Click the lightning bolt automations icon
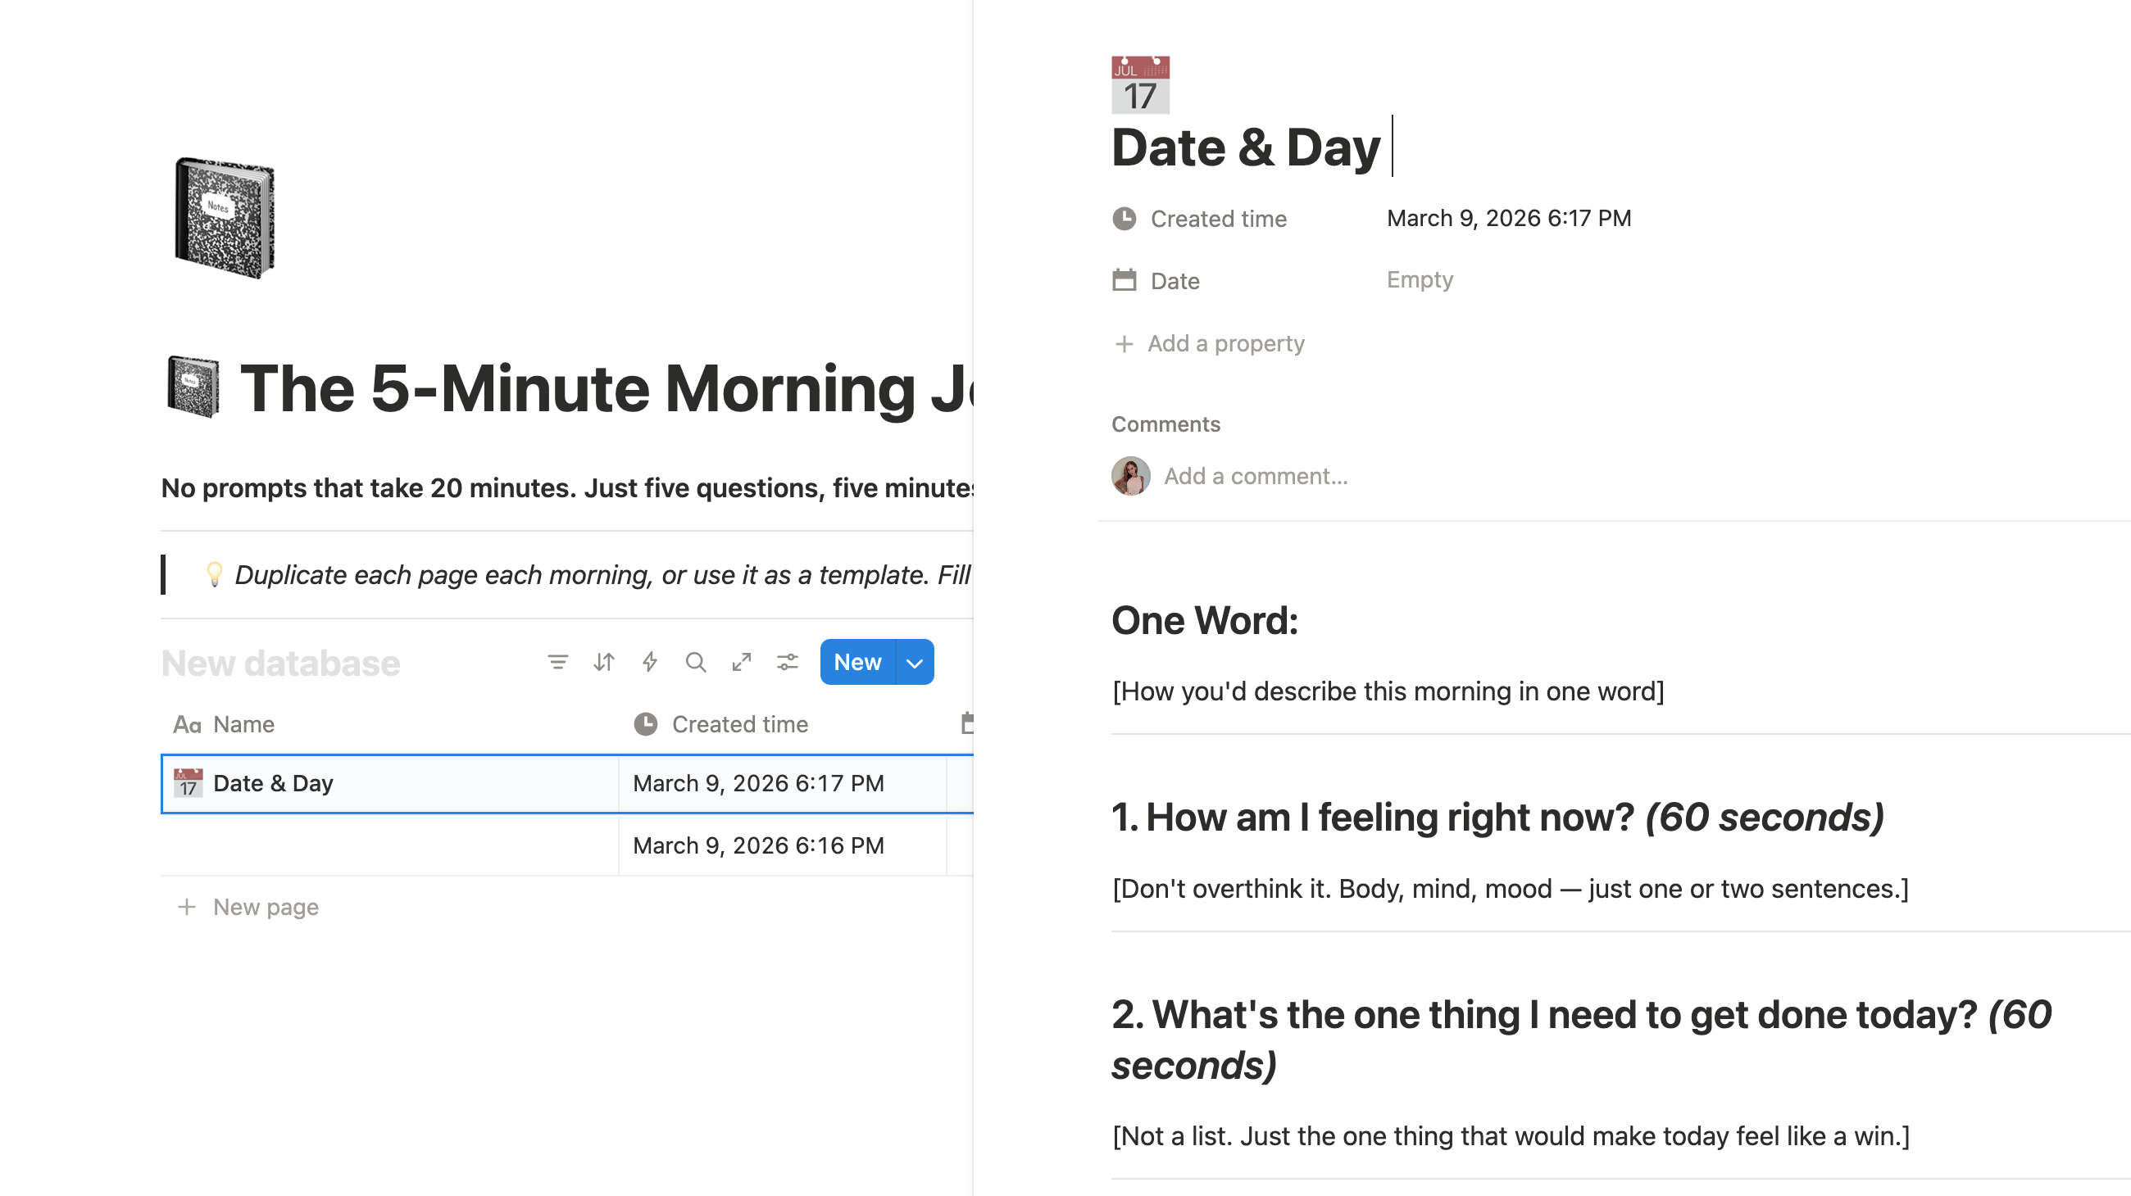Viewport: 2131px width, 1196px height. pos(650,662)
